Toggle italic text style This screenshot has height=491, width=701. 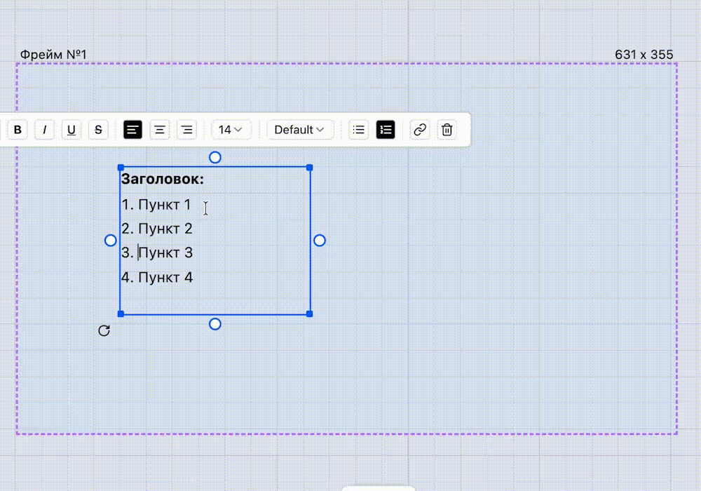(x=45, y=130)
